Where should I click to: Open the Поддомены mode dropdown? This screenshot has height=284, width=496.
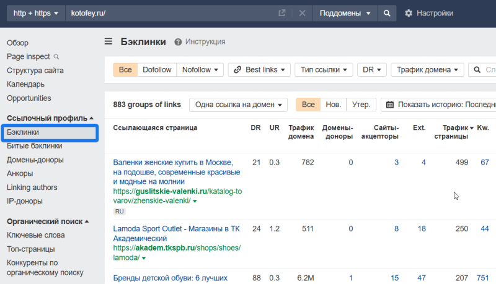click(345, 13)
